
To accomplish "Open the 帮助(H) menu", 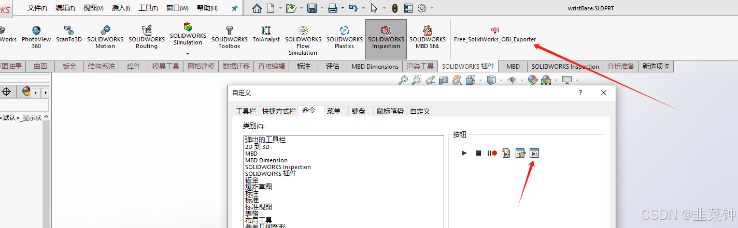I will click(207, 8).
